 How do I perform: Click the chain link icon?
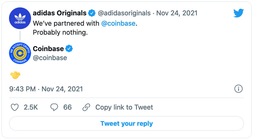[86, 107]
